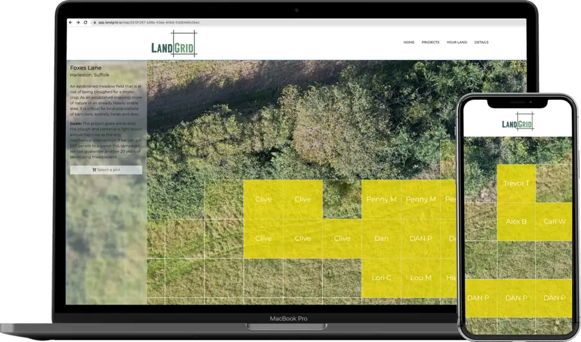Click the Foxes Lane heading

(x=86, y=68)
